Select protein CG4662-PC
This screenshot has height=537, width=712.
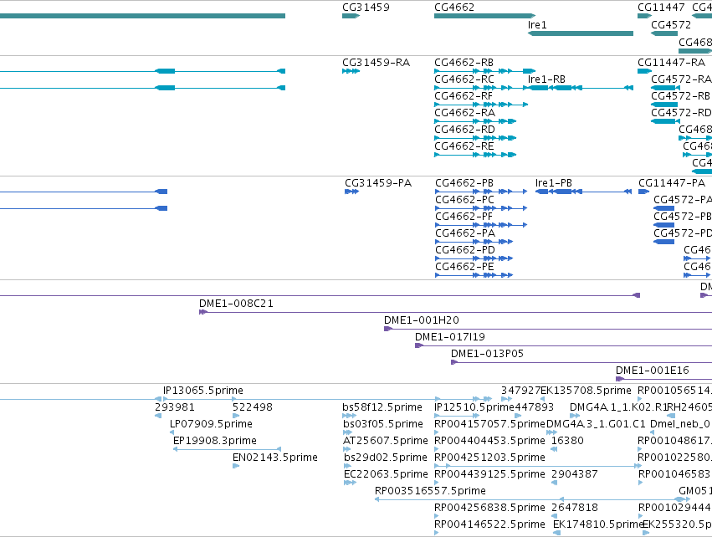click(x=464, y=200)
